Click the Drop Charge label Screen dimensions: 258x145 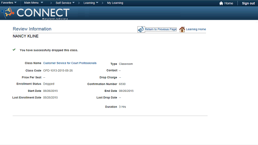pos(108,77)
